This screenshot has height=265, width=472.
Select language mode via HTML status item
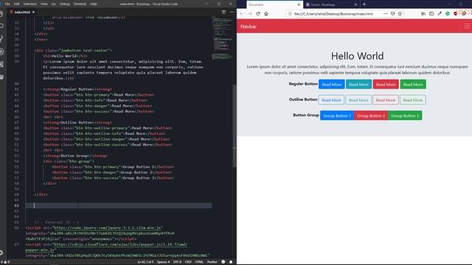pos(199,262)
